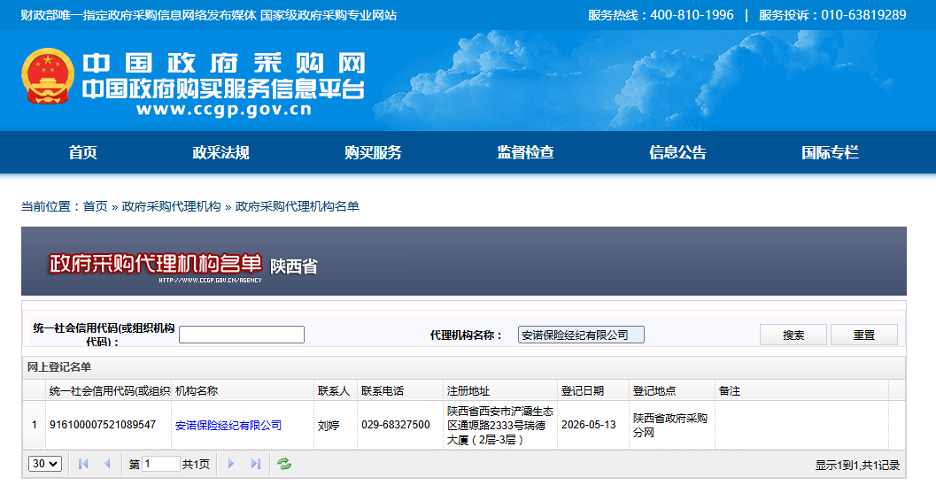Jump to last page icon
This screenshot has width=936, height=493.
coord(256,464)
